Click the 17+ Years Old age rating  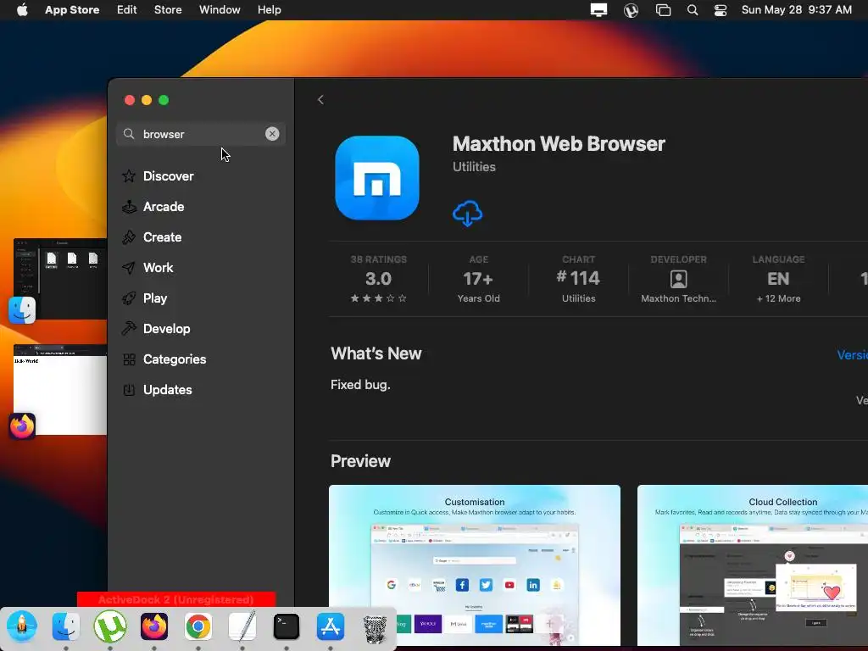pos(479,279)
